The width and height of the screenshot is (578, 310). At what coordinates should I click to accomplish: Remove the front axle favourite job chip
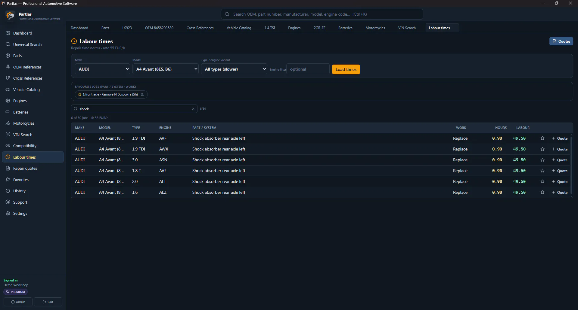pyautogui.click(x=142, y=94)
